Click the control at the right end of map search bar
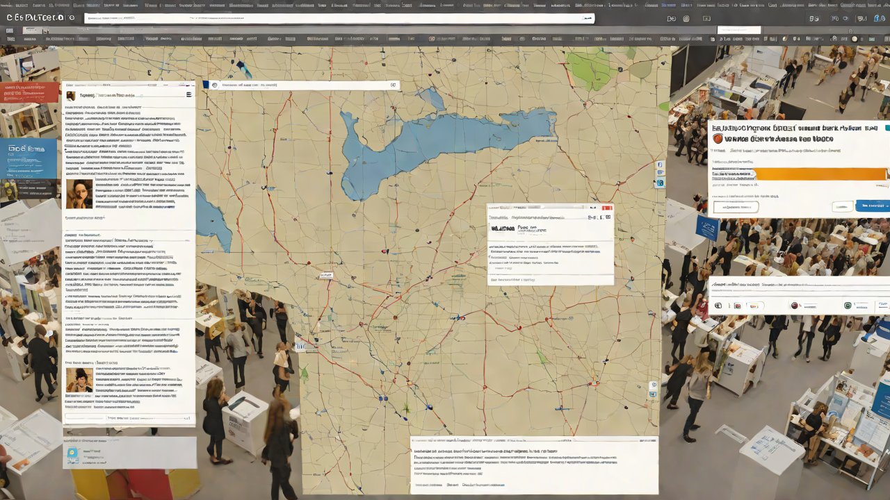This screenshot has height=500, width=890. [393, 85]
